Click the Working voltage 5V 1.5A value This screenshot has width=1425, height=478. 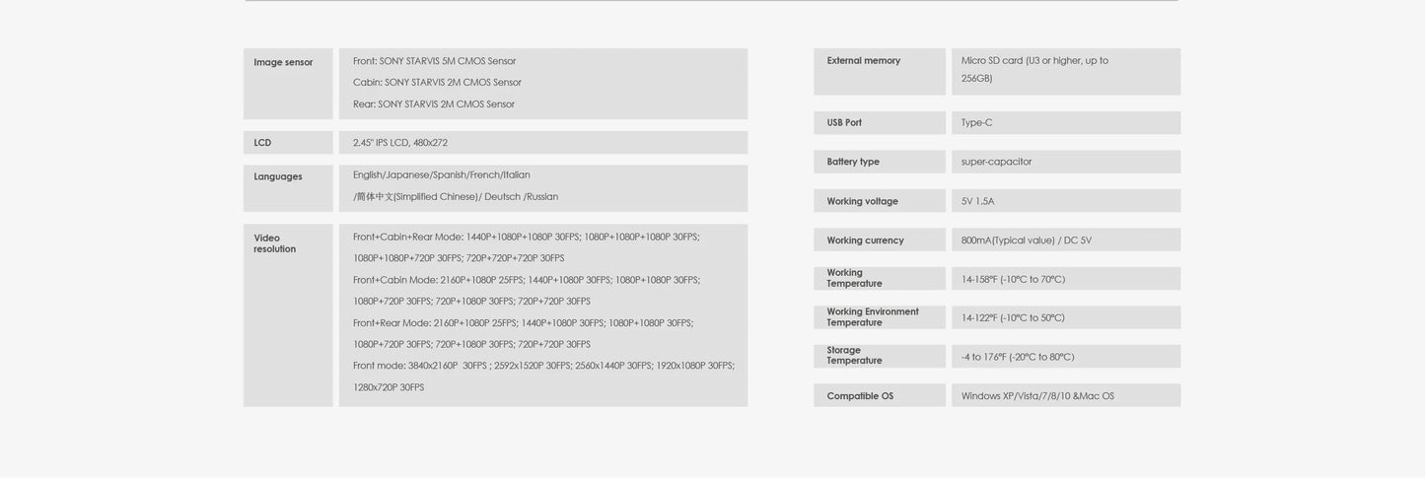(x=978, y=201)
